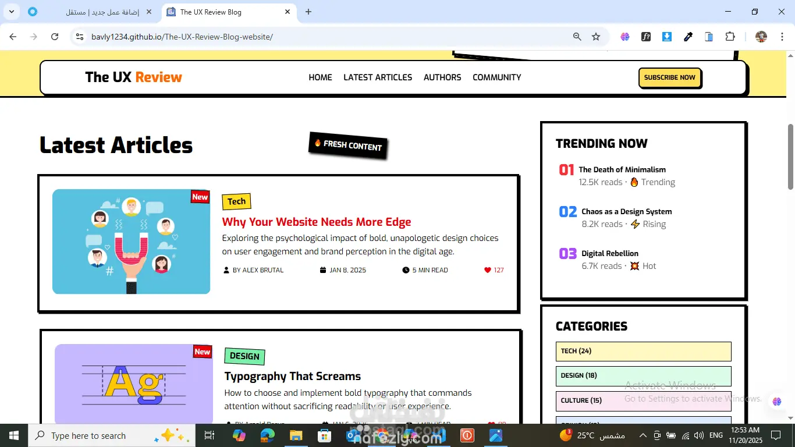Open Microsoft Store from the taskbar

[x=324, y=435]
